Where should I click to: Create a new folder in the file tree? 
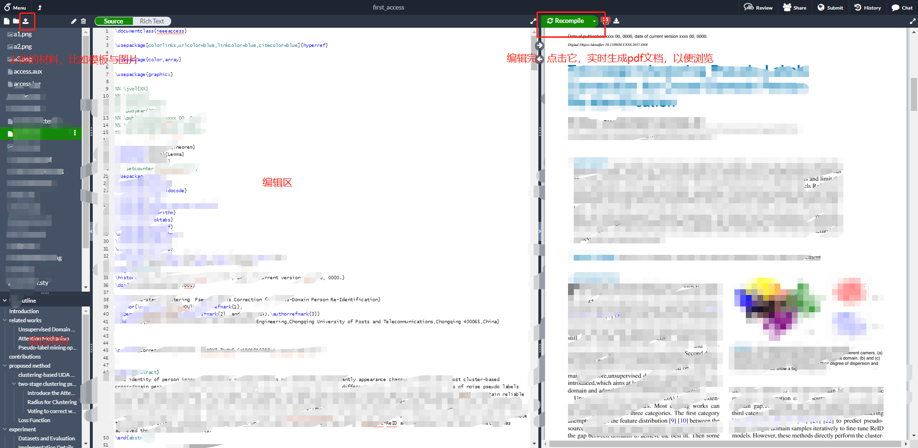15,21
